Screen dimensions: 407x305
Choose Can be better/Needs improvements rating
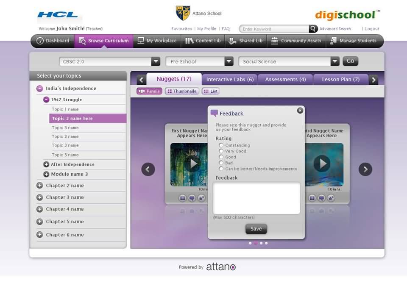tap(221, 169)
